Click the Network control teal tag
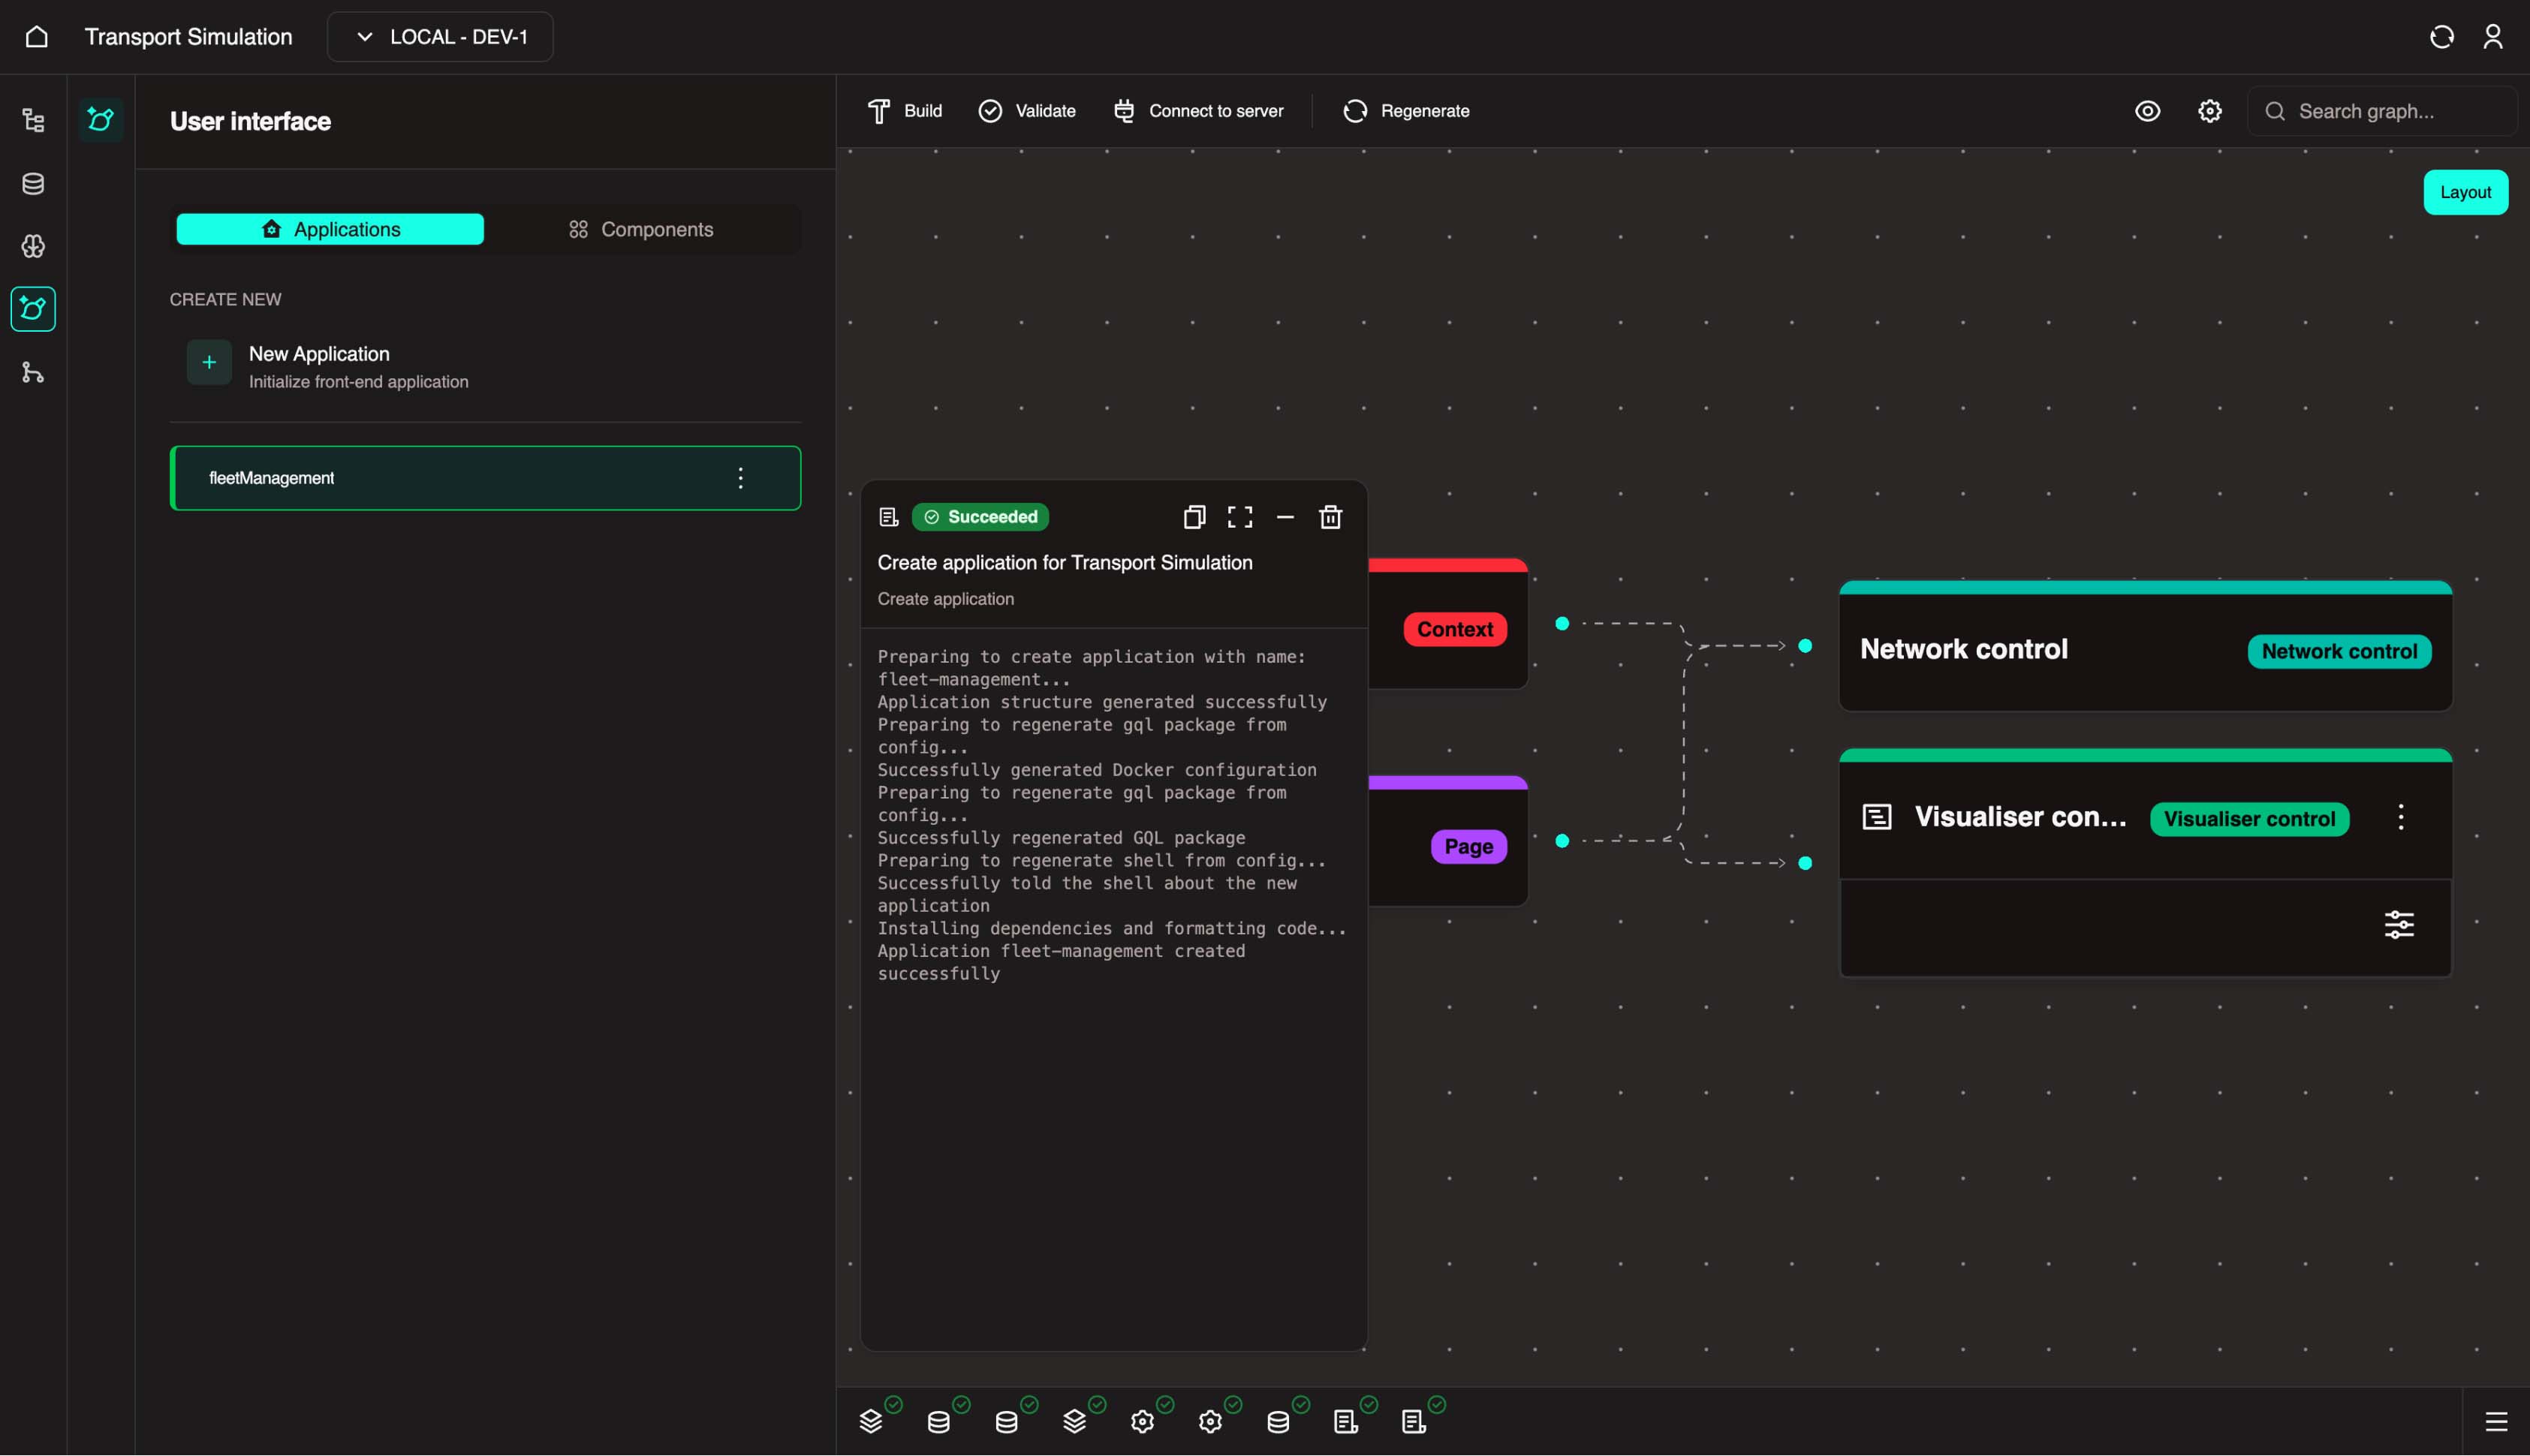The width and height of the screenshot is (2530, 1456). (2339, 651)
